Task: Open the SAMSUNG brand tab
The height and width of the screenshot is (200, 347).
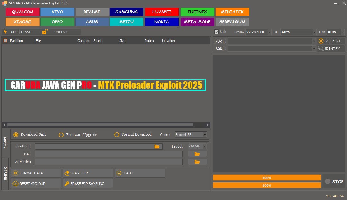Action: [x=126, y=12]
